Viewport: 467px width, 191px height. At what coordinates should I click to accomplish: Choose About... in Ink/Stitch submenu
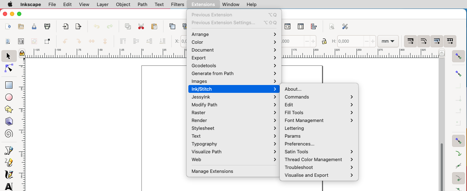click(x=319, y=89)
